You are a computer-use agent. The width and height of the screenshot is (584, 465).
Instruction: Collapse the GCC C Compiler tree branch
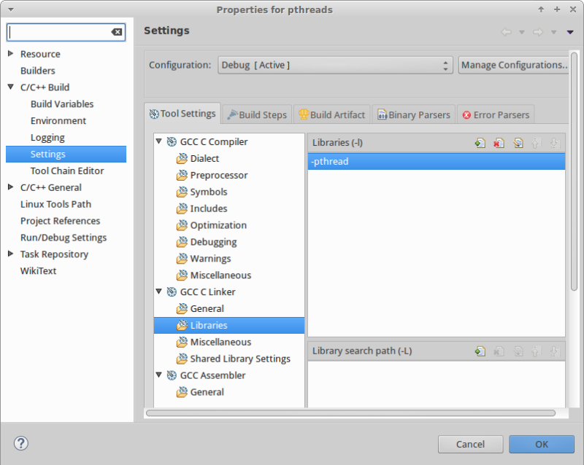159,141
